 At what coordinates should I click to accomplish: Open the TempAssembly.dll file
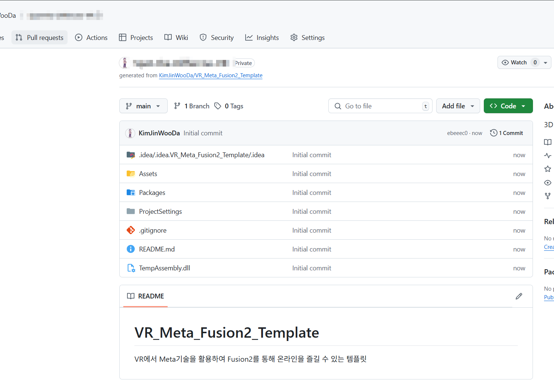pos(165,268)
